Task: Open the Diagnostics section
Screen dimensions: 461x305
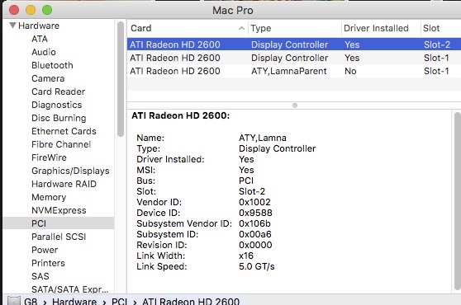Action: click(x=56, y=105)
